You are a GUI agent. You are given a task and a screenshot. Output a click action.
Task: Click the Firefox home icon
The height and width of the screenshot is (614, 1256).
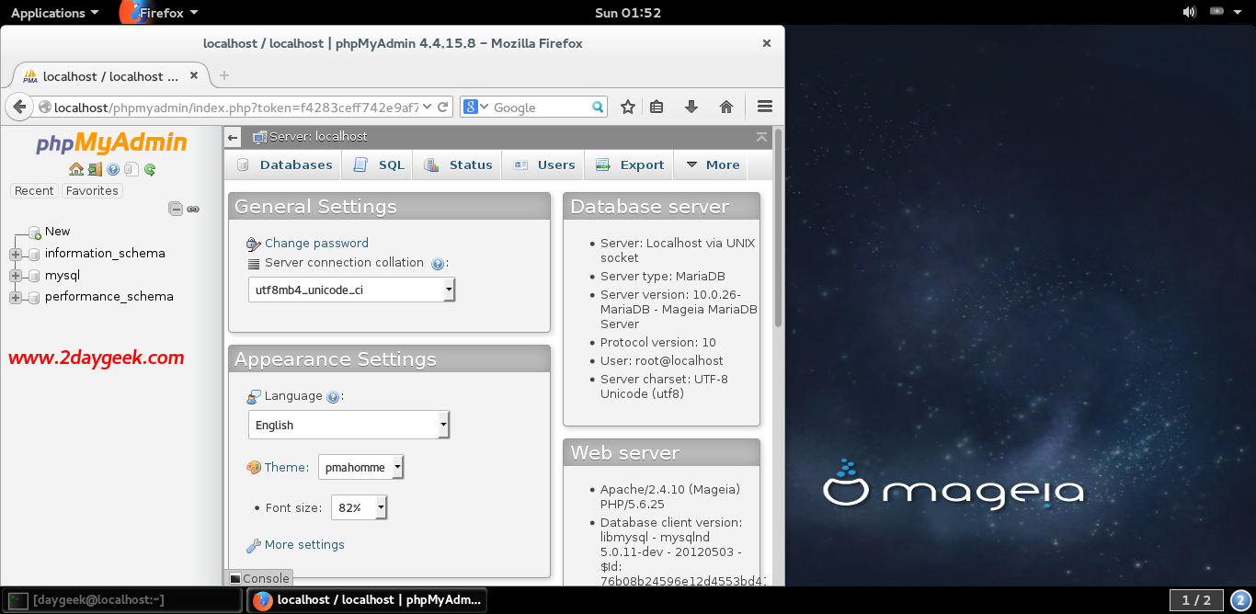[726, 107]
